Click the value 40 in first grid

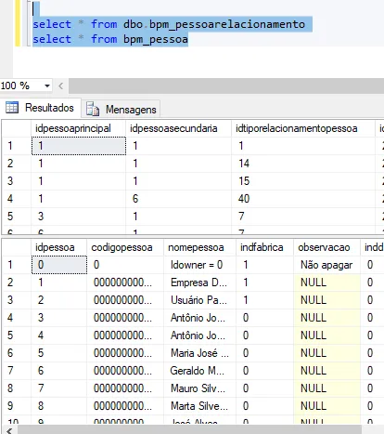point(244,199)
